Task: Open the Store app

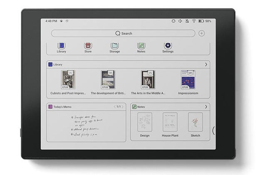Action: pos(88,46)
